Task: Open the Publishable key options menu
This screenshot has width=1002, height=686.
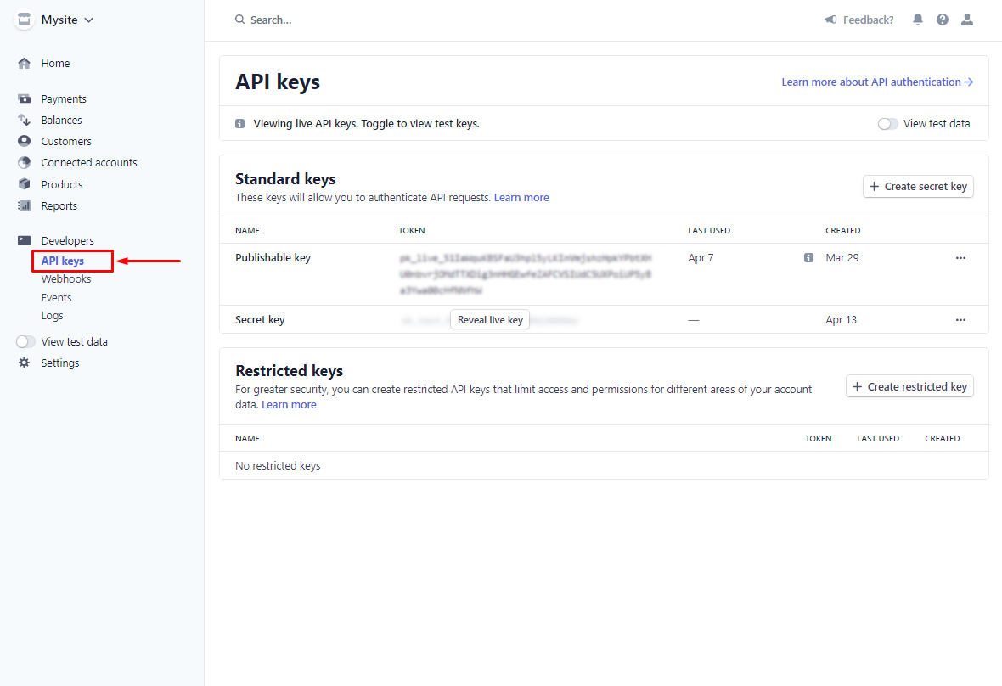Action: pos(960,257)
